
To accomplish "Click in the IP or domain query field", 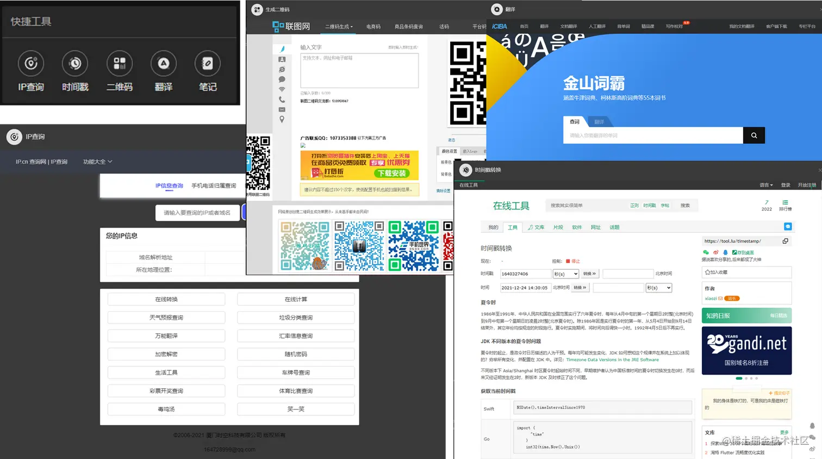I will click(x=197, y=213).
